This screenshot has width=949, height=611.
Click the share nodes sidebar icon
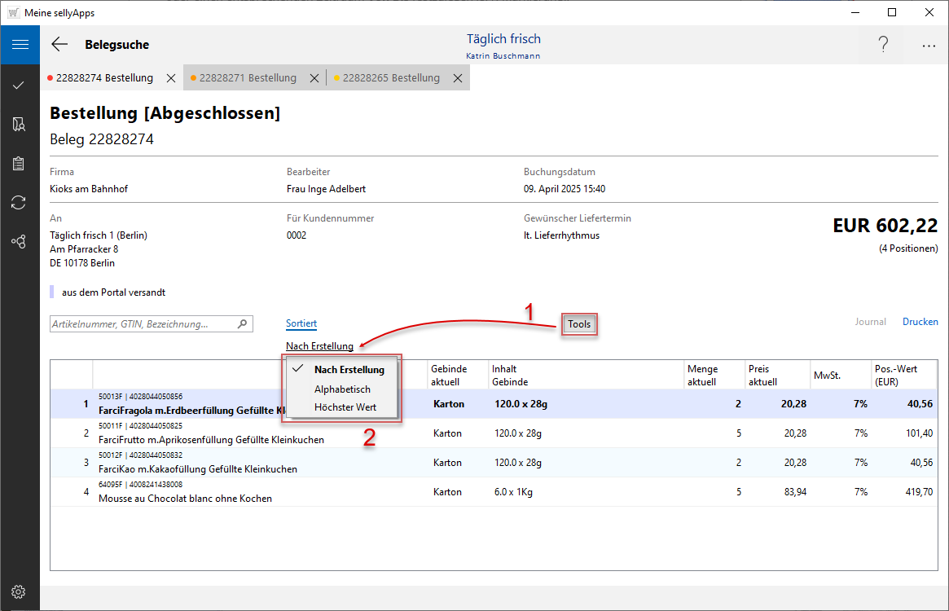(x=19, y=241)
